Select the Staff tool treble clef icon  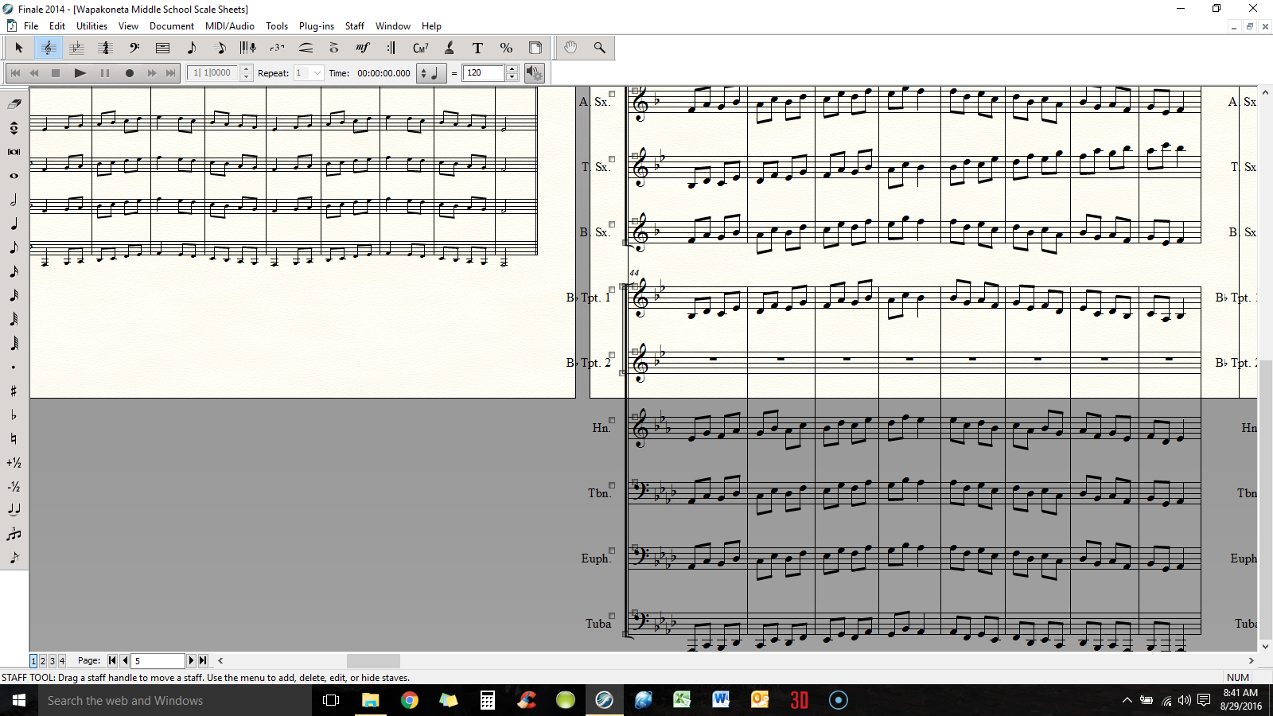48,48
